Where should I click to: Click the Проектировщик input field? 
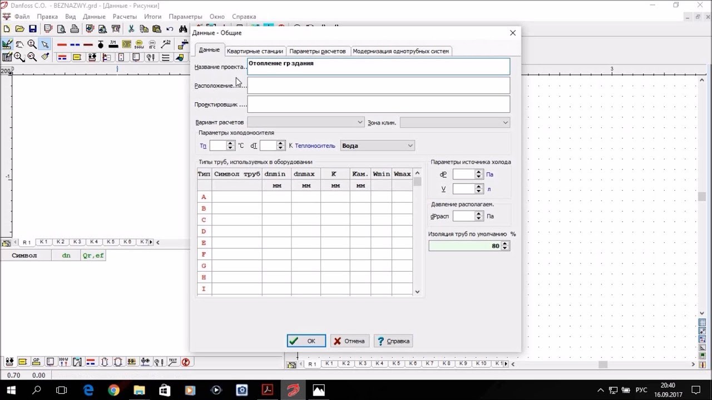pos(378,104)
